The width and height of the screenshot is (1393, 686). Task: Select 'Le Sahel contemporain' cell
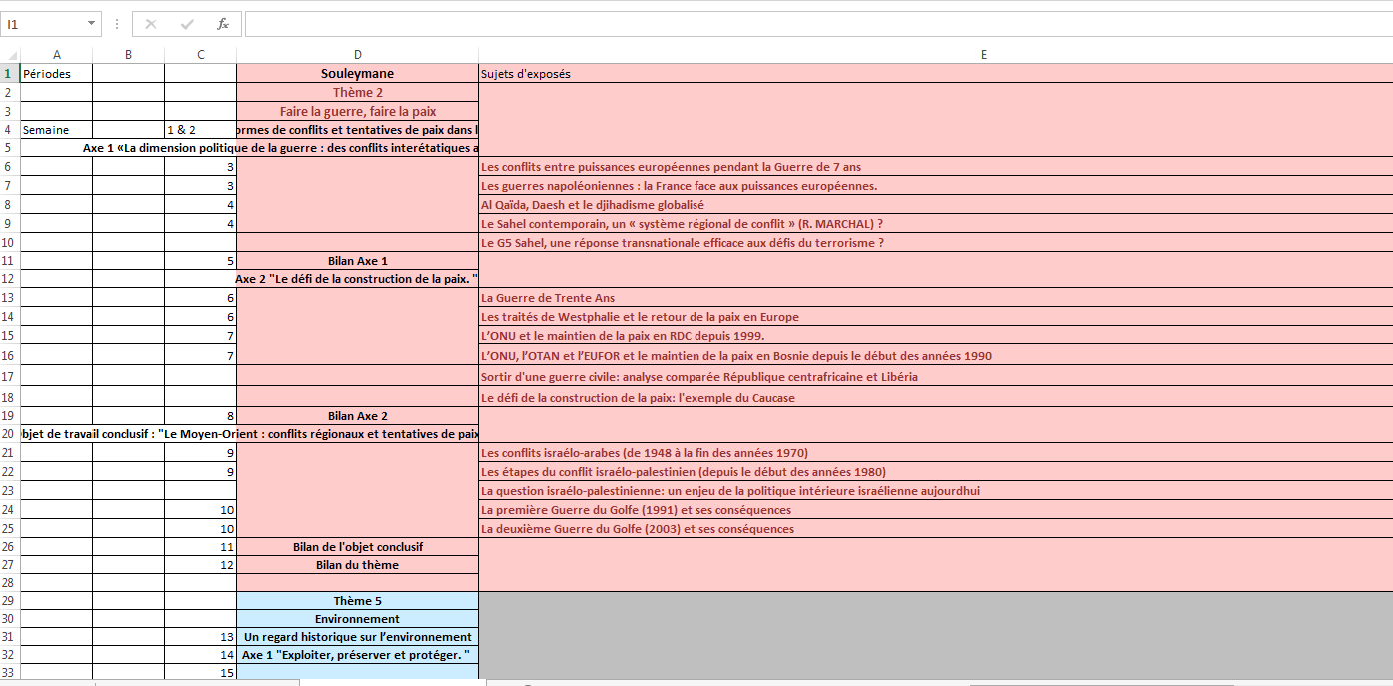[x=935, y=224]
